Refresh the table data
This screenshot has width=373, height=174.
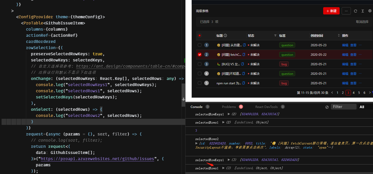[356, 11]
